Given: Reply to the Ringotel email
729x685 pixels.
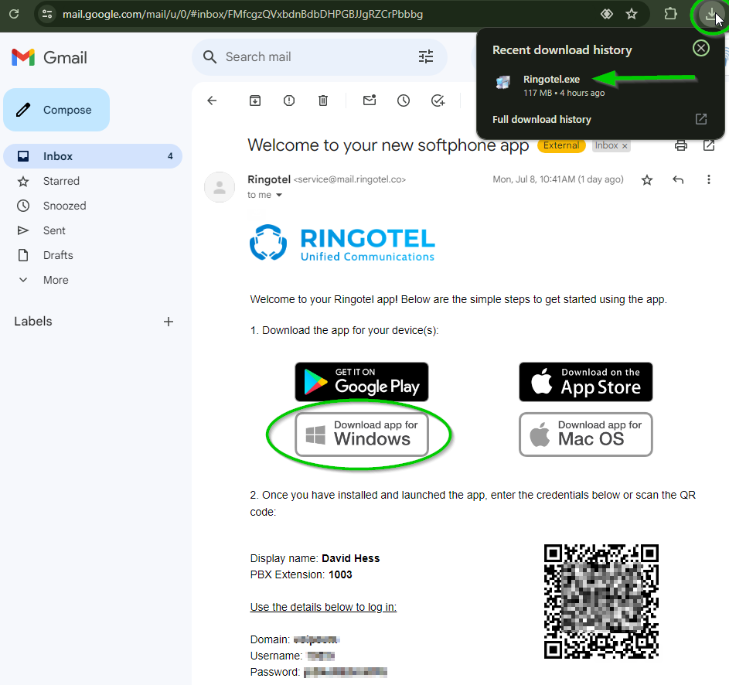Looking at the screenshot, I should click(678, 179).
